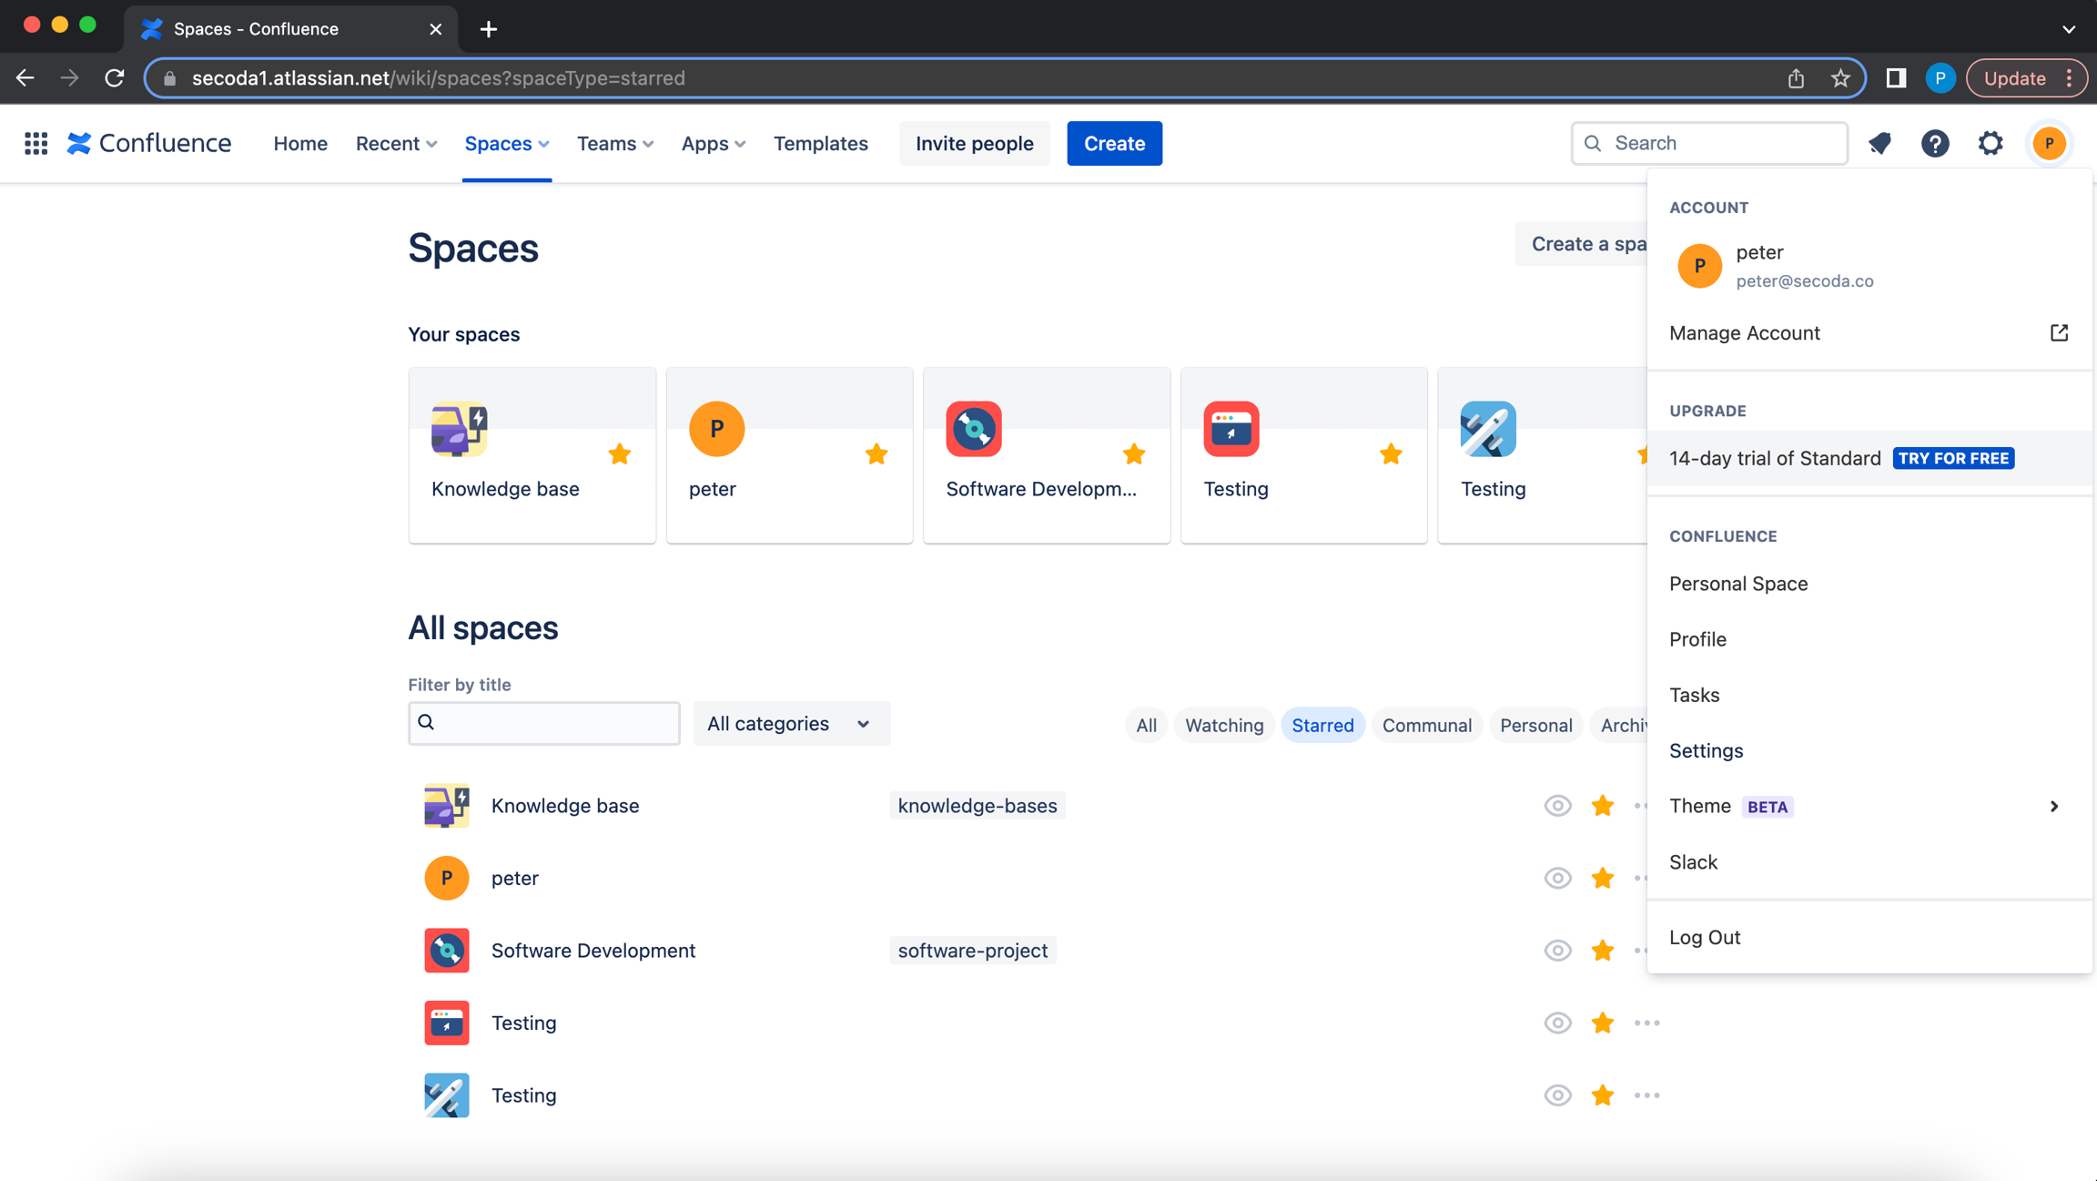Open the external link icon beside Manage Account
Viewport: 2097px width, 1181px height.
tap(2059, 332)
